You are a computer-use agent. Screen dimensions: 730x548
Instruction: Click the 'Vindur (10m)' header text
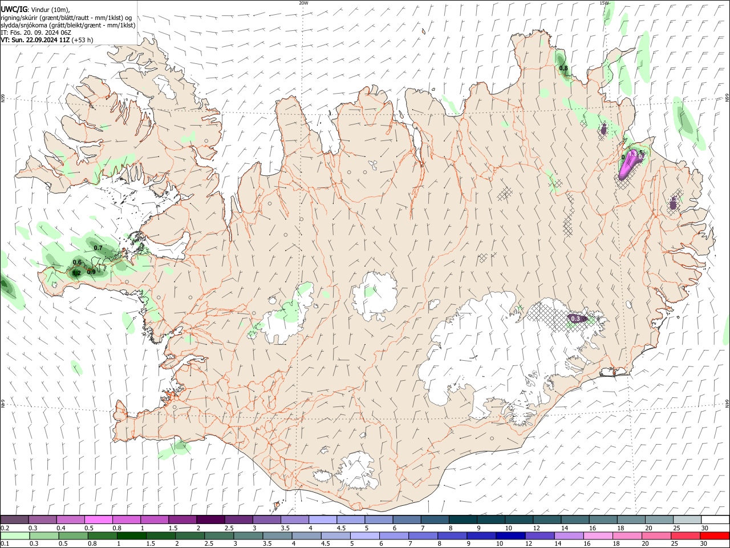51,10
